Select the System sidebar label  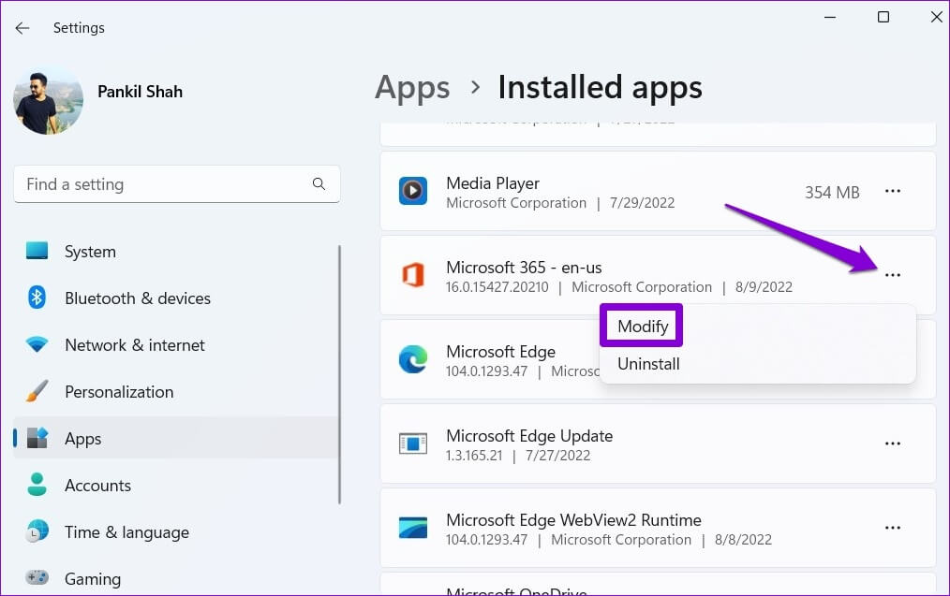[90, 252]
